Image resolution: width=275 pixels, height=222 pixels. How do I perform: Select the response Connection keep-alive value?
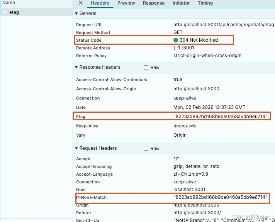pos(185,98)
